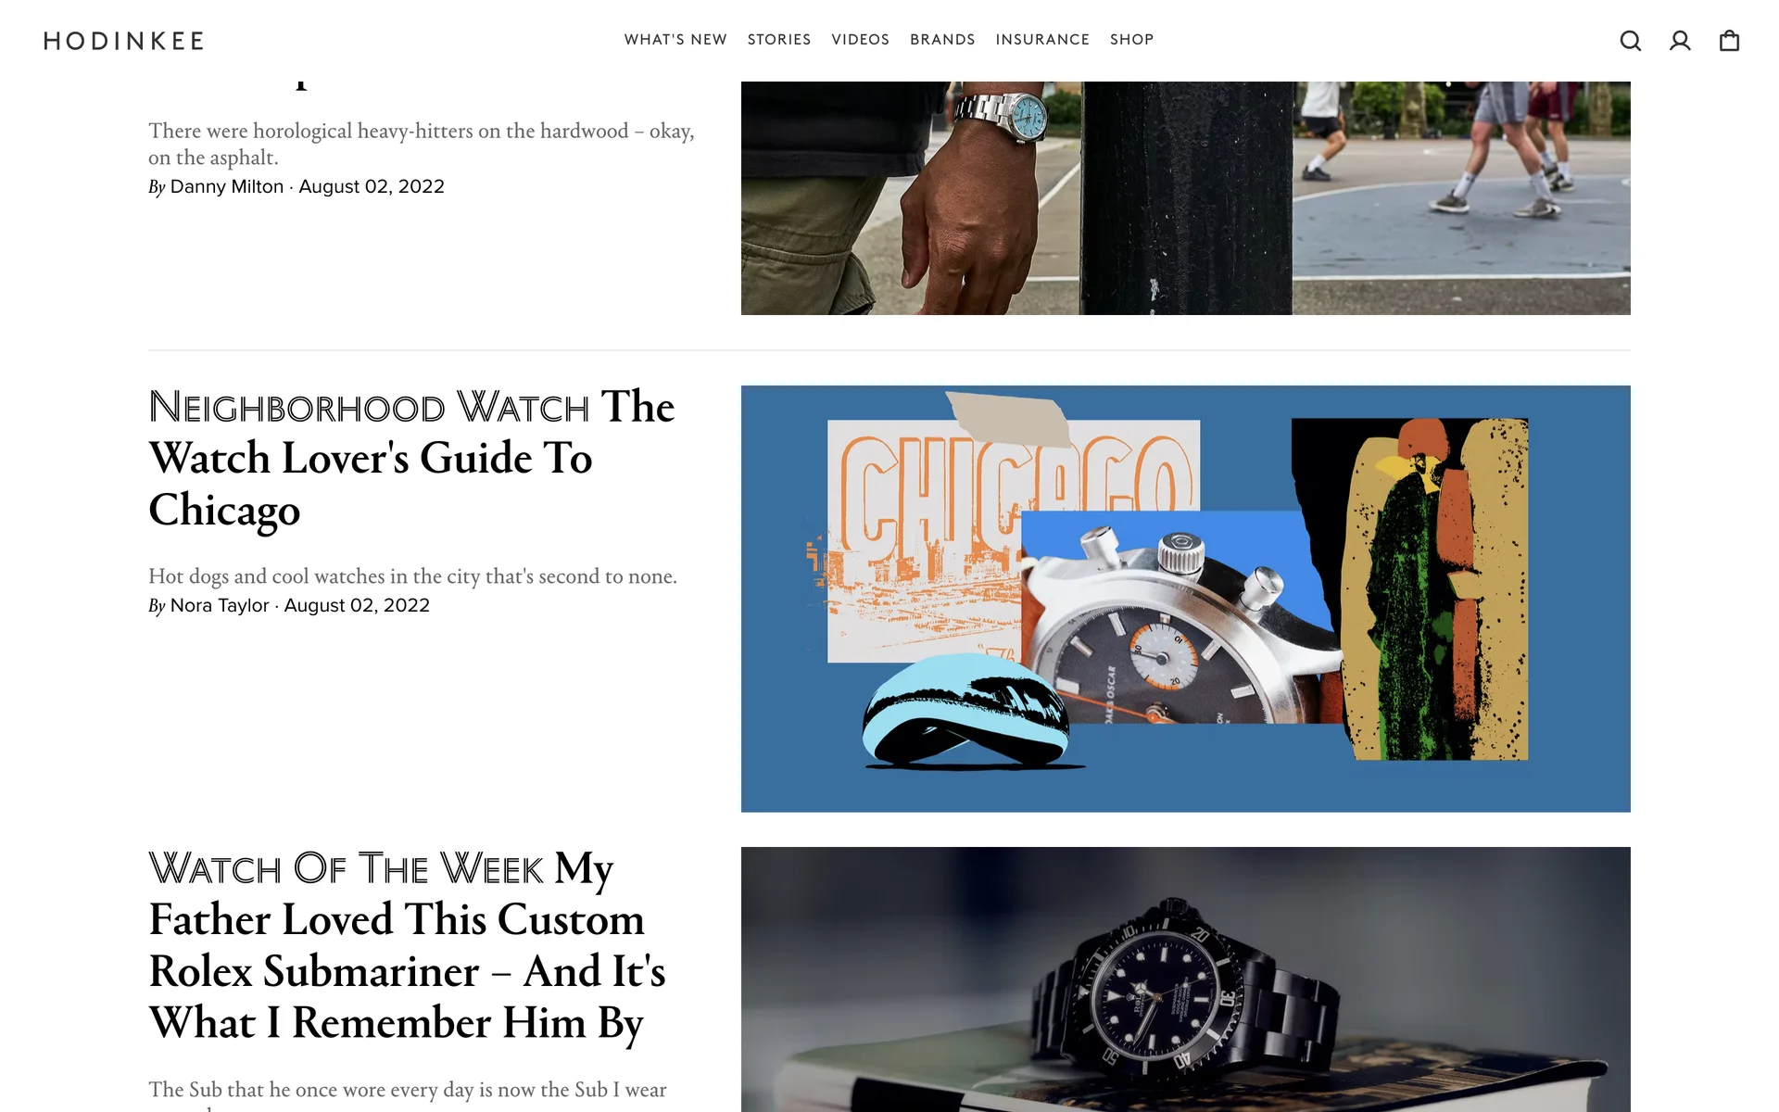Viewport: 1779px width, 1112px height.
Task: Open the Brands menu item
Action: tap(942, 40)
